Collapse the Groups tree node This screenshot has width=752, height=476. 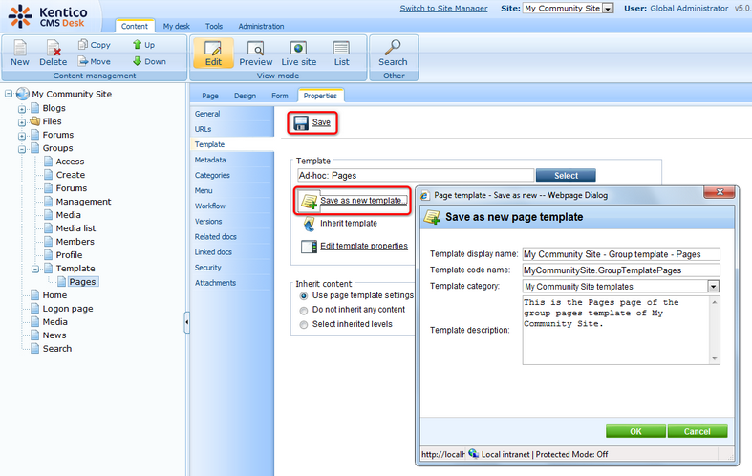tap(22, 149)
